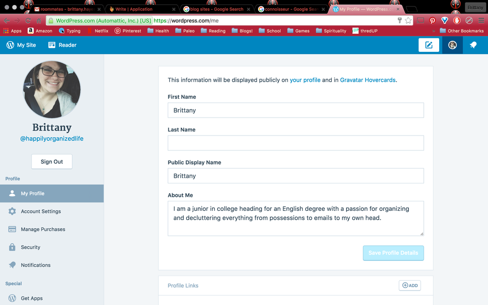Open My Site in the top bar
This screenshot has width=488, height=305.
tap(21, 45)
